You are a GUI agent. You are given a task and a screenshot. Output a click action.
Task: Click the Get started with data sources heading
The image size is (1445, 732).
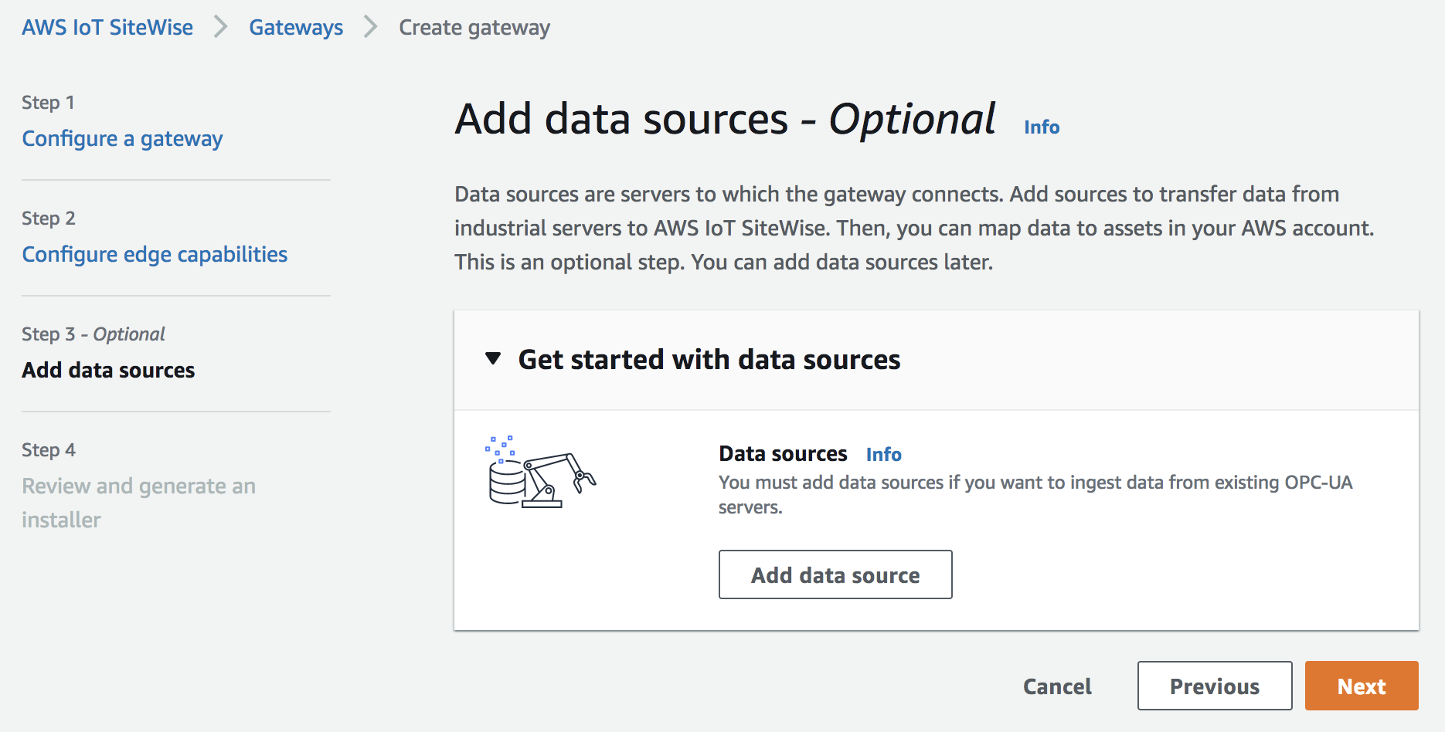[x=709, y=359]
